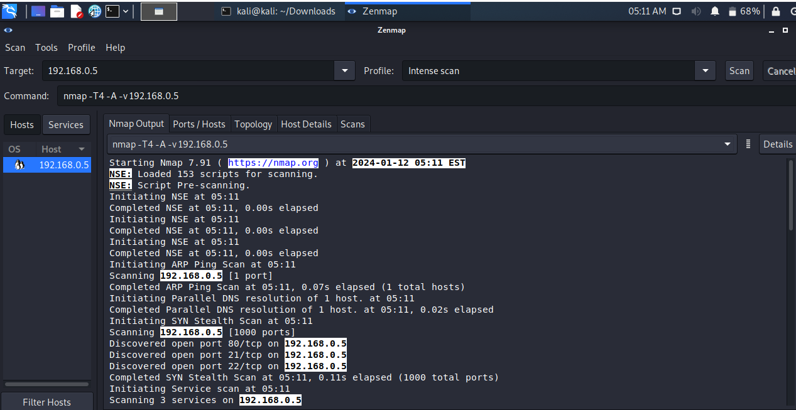Click the Zenmap eye window icon
796x410 pixels.
click(x=8, y=30)
